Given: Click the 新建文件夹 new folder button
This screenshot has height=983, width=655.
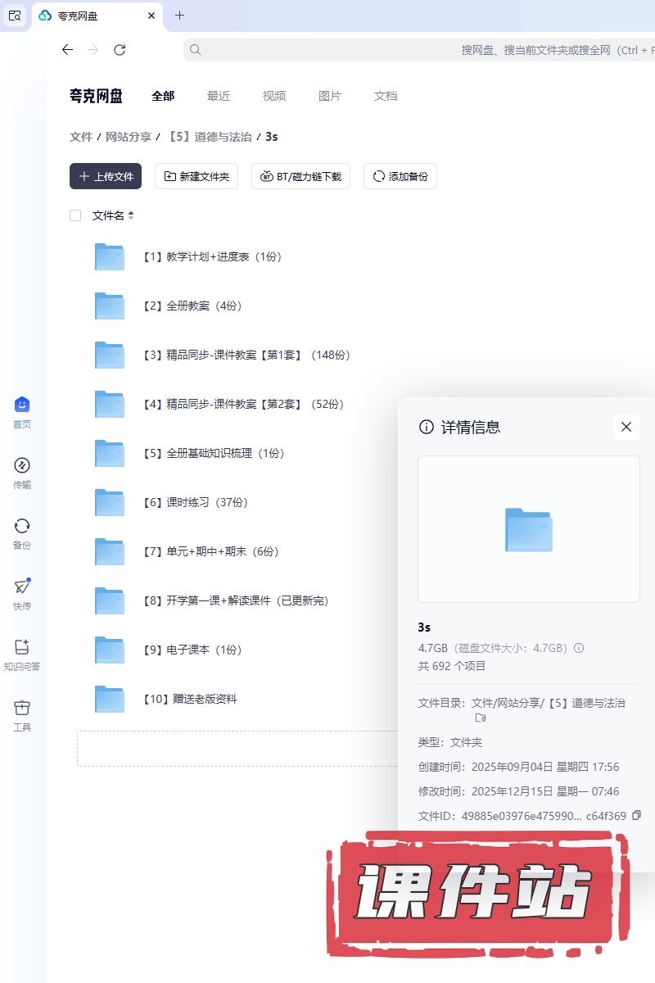Looking at the screenshot, I should (x=196, y=176).
